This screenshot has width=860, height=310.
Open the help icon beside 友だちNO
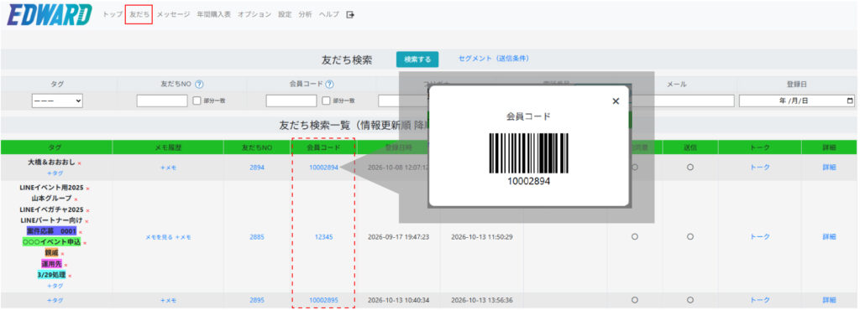pos(200,85)
